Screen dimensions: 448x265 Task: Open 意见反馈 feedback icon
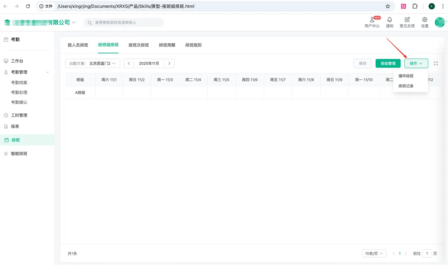point(407,20)
